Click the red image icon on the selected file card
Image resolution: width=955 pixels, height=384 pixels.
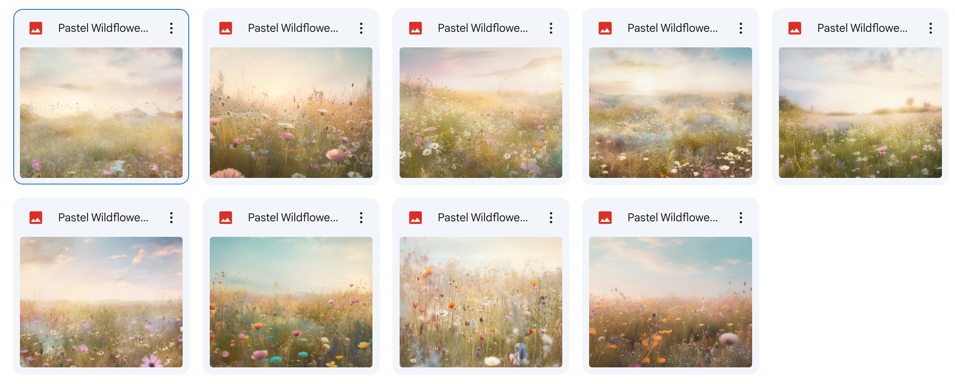(36, 28)
